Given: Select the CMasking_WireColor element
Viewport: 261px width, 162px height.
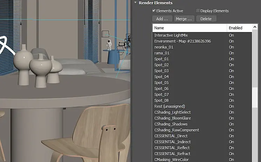Looking at the screenshot, I should coord(202,160).
